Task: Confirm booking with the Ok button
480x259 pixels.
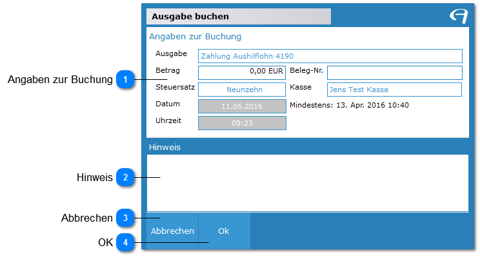Action: [x=224, y=231]
